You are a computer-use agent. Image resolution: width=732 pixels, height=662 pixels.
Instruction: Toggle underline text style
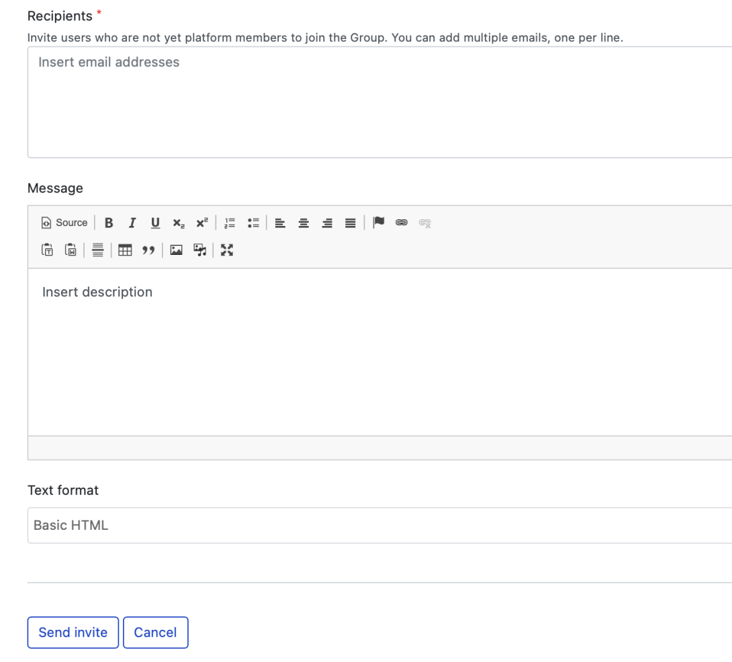(155, 223)
